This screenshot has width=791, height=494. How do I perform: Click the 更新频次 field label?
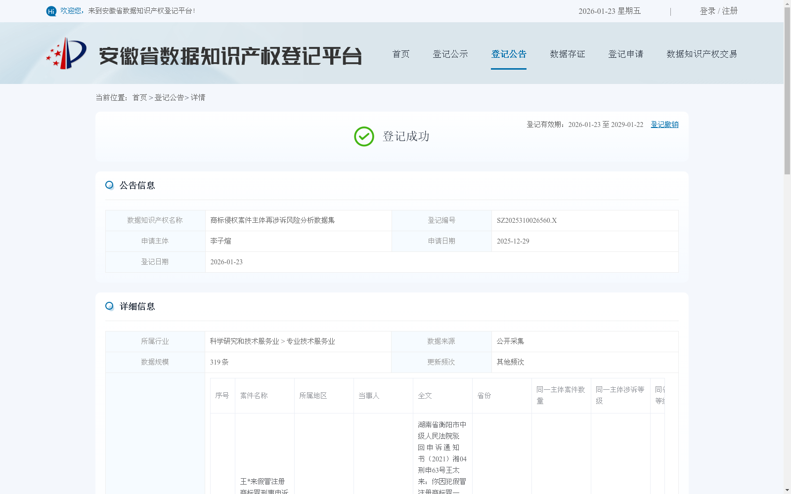click(441, 362)
